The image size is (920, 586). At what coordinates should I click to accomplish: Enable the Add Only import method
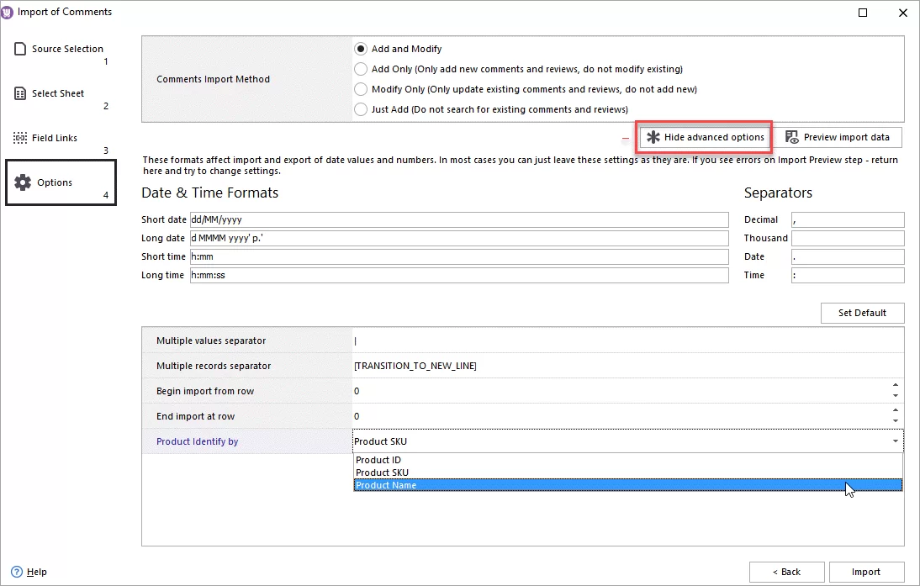click(x=360, y=69)
